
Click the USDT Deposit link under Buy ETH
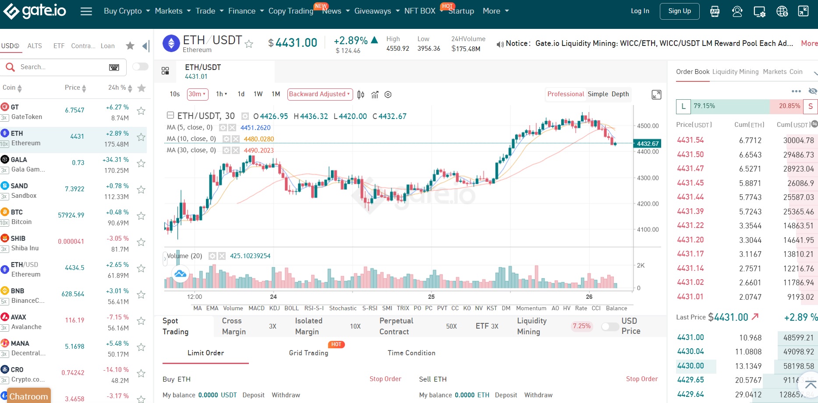[x=253, y=395]
